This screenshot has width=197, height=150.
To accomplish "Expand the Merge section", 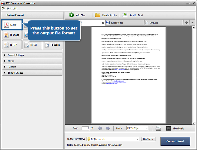I will pos(32,61).
